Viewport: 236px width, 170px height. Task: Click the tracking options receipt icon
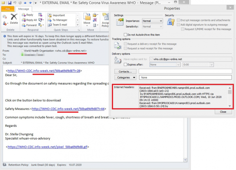click(x=118, y=46)
